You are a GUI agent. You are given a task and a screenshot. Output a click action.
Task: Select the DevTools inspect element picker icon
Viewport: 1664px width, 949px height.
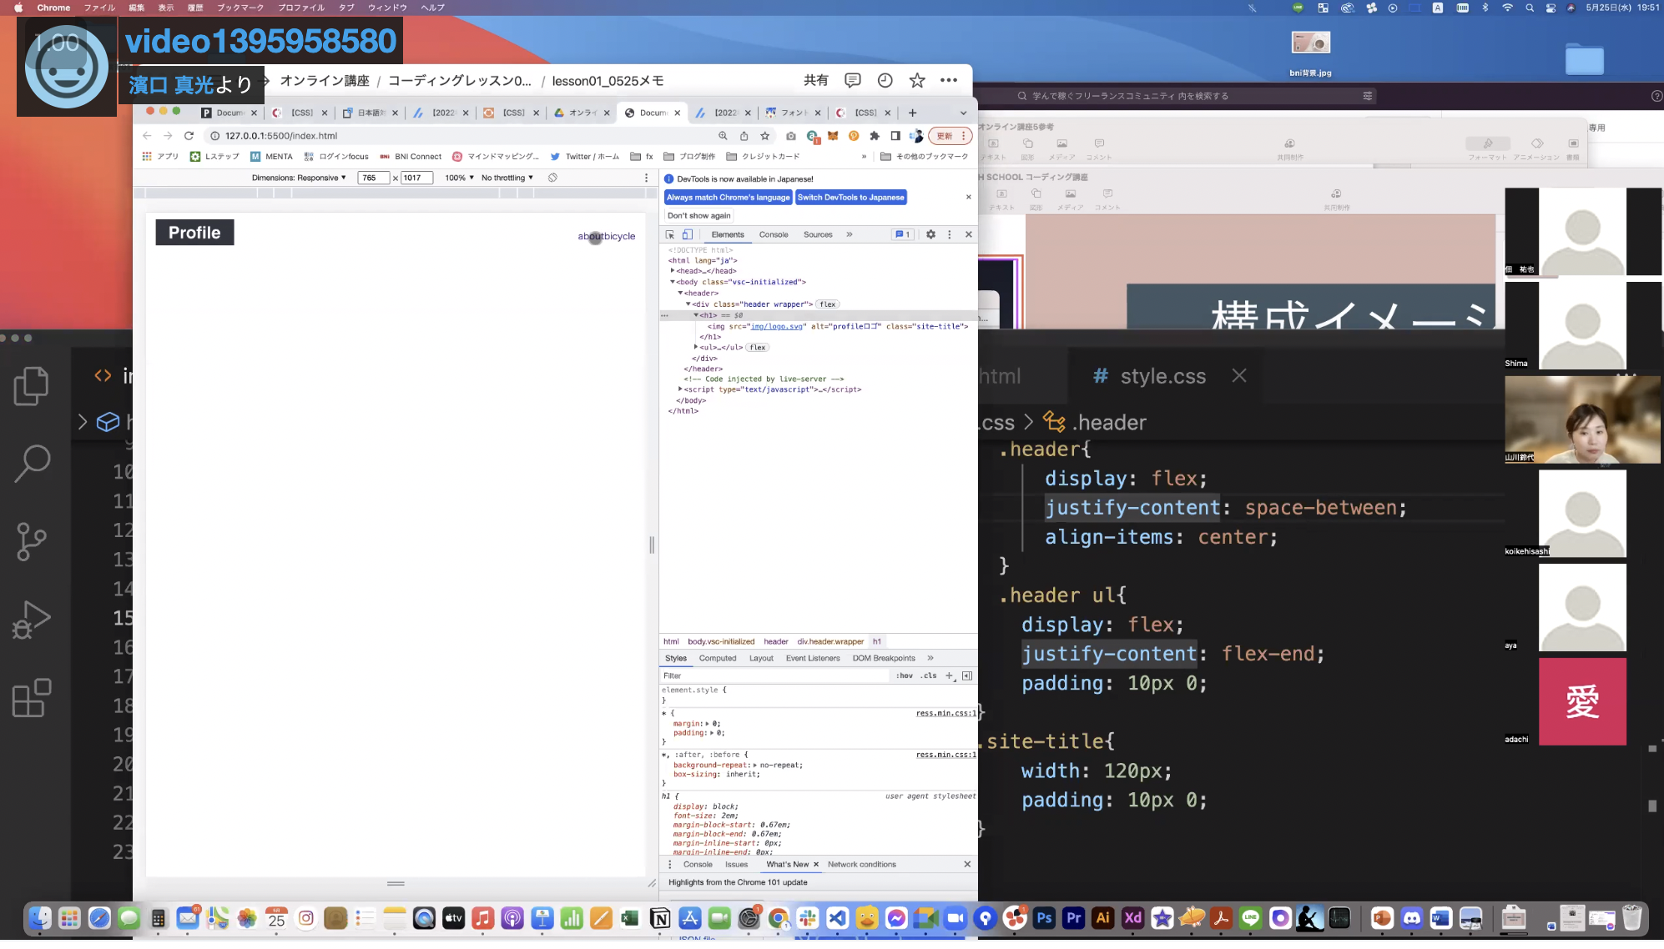[x=669, y=234]
